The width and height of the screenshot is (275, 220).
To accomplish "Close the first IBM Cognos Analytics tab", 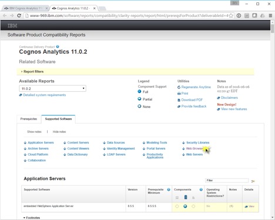I will [46, 8].
